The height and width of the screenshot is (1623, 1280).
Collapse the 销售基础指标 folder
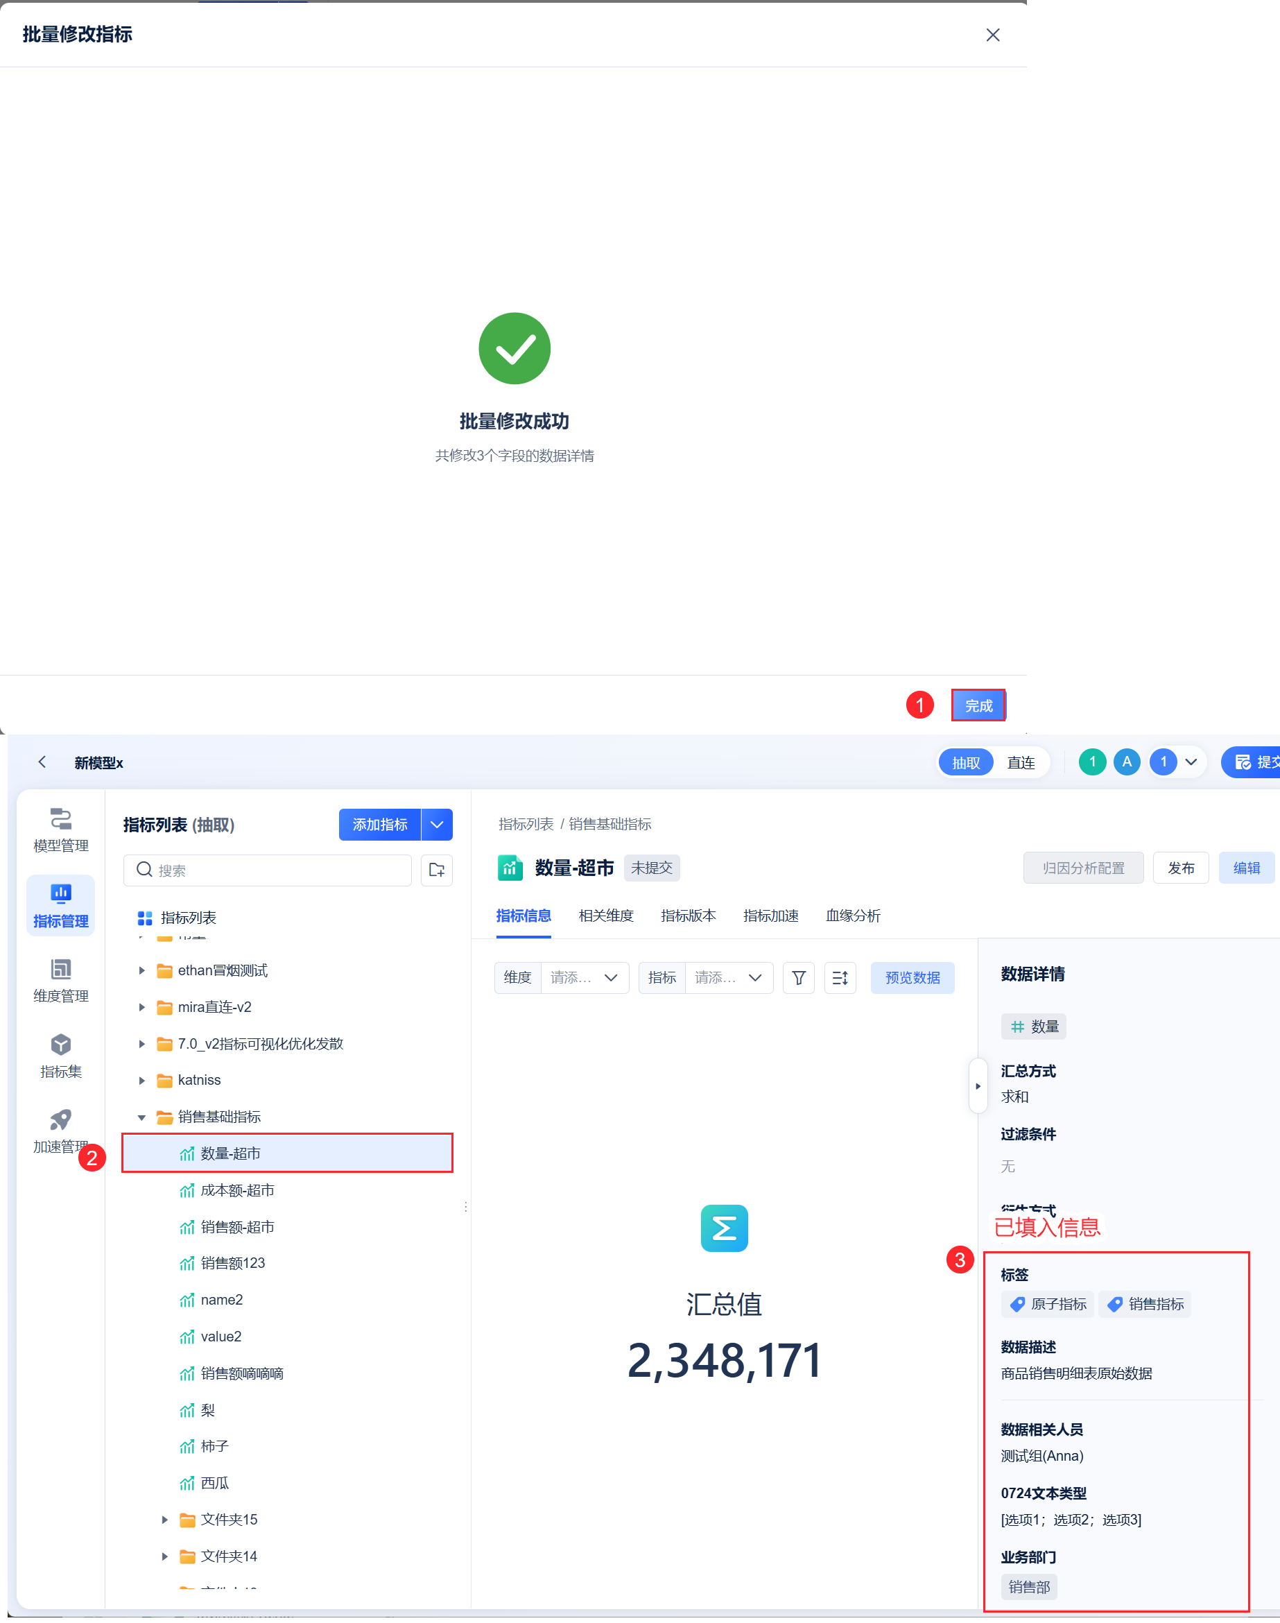pyautogui.click(x=141, y=1117)
